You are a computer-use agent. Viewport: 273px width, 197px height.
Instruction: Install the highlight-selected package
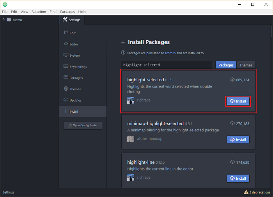238,101
